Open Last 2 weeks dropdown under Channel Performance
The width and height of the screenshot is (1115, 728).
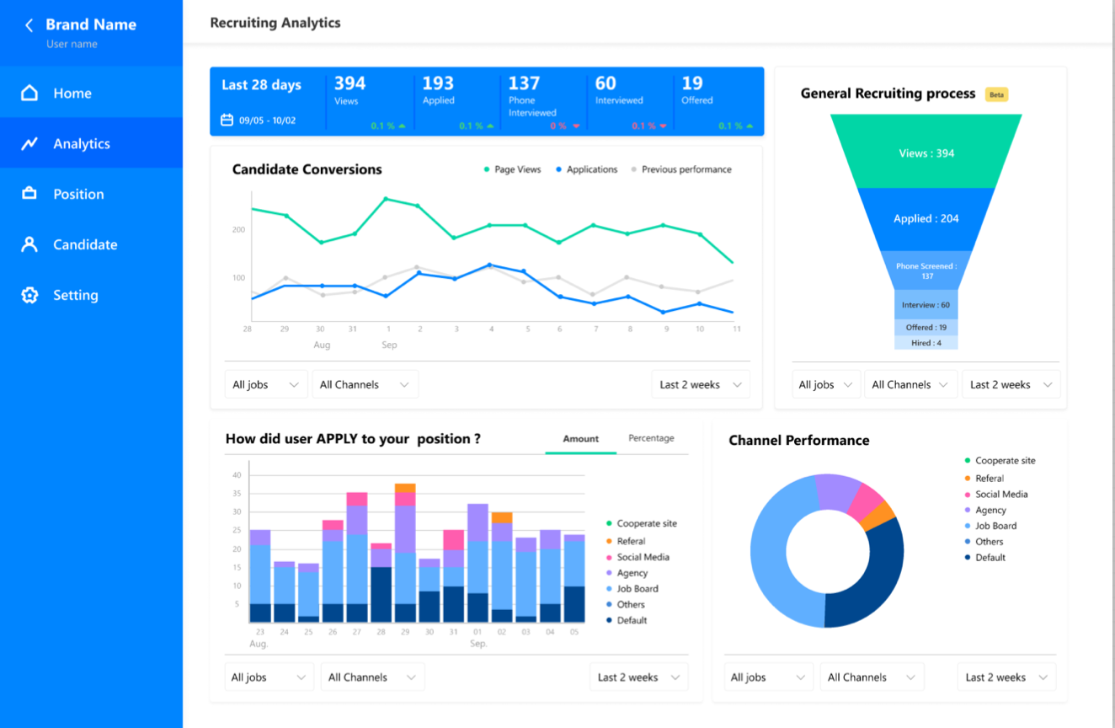coord(1006,677)
